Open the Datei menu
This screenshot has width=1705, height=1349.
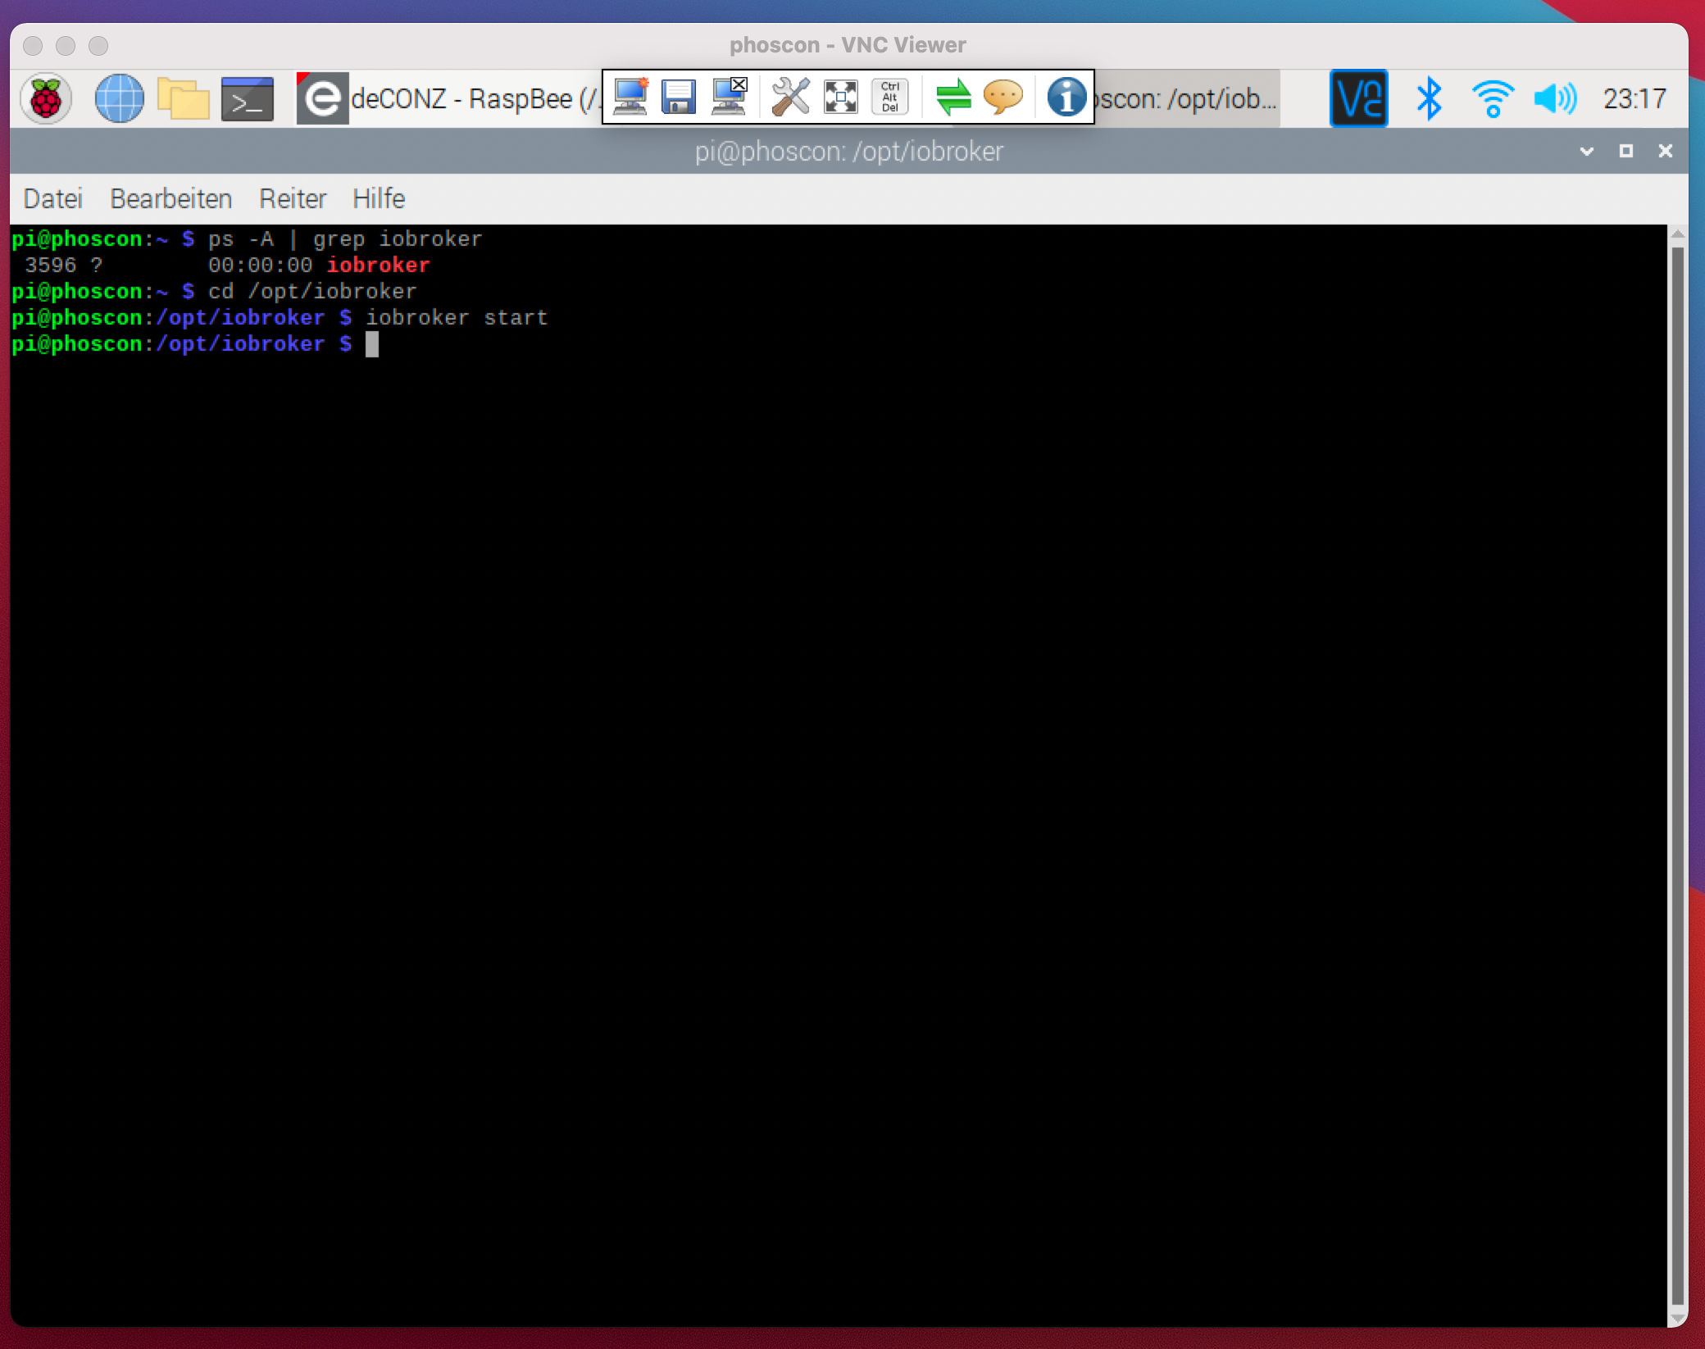[x=53, y=199]
